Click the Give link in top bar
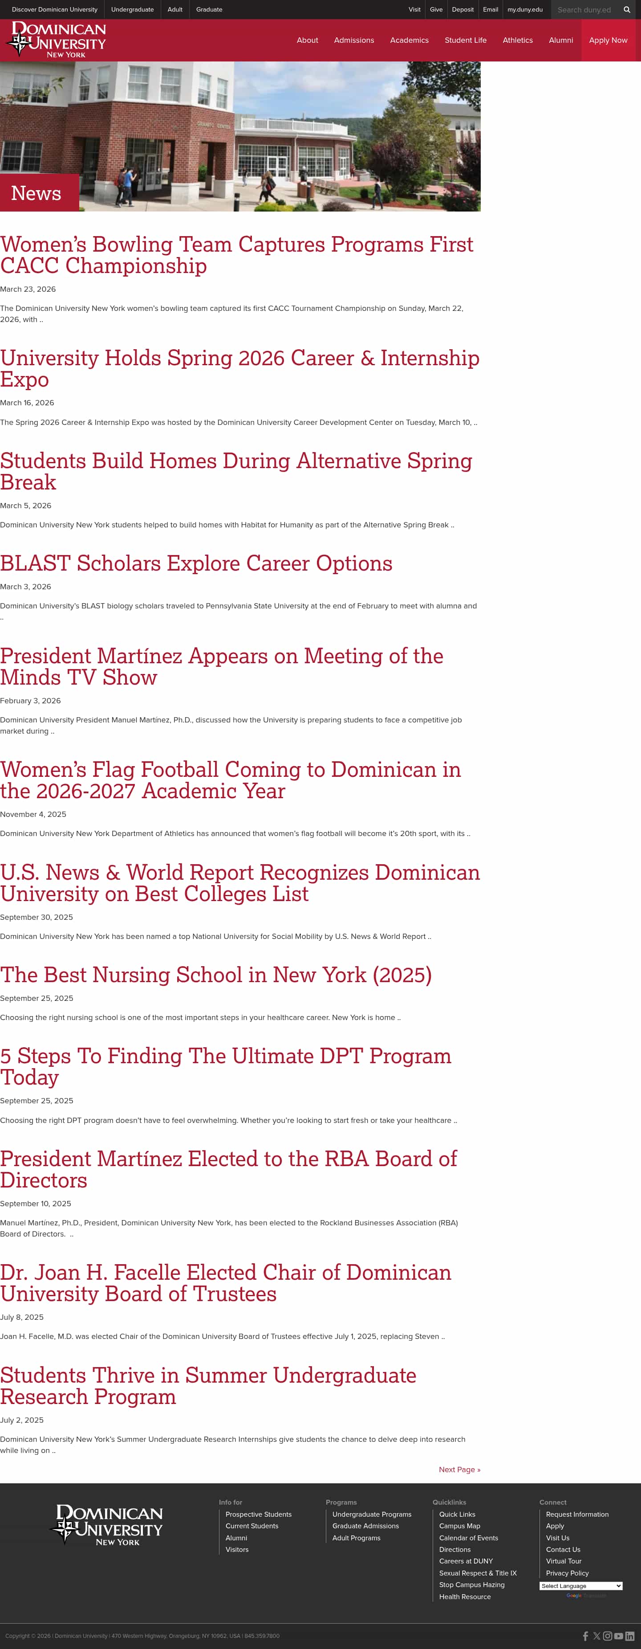This screenshot has width=641, height=1649. [x=436, y=10]
